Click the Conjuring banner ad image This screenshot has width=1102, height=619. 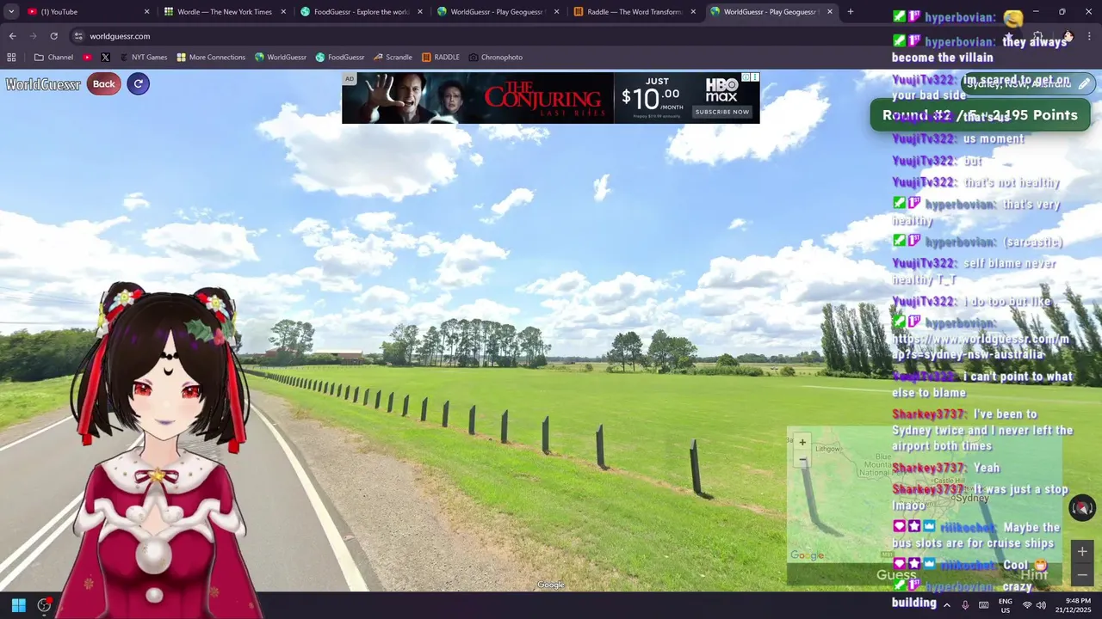tap(478, 98)
